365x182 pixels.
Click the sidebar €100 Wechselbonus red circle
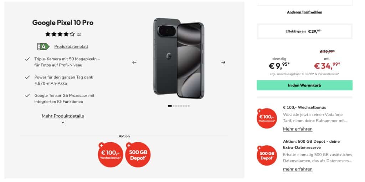[x=267, y=118]
